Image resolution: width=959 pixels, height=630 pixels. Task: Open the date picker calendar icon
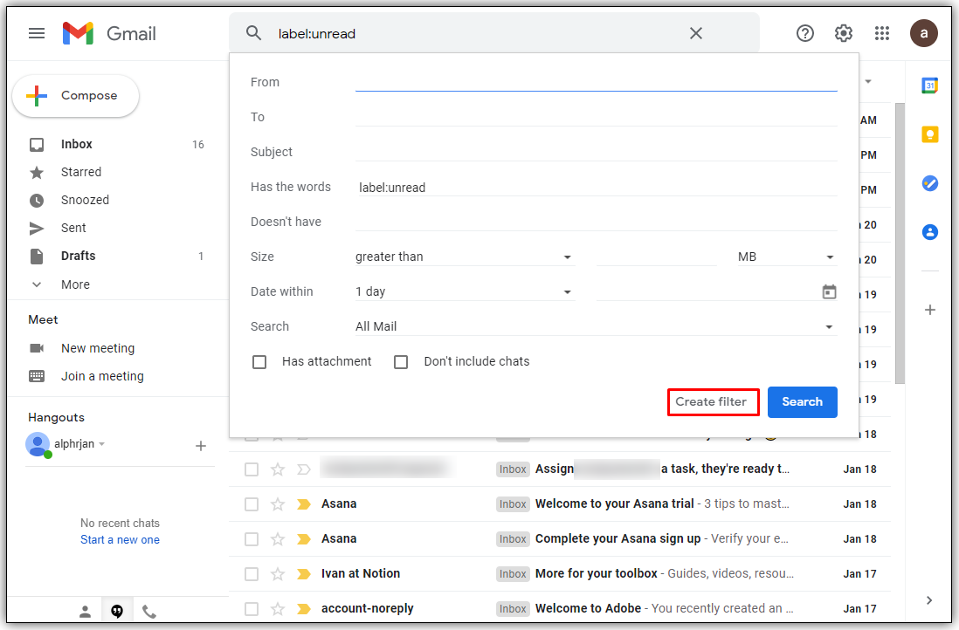pos(830,291)
